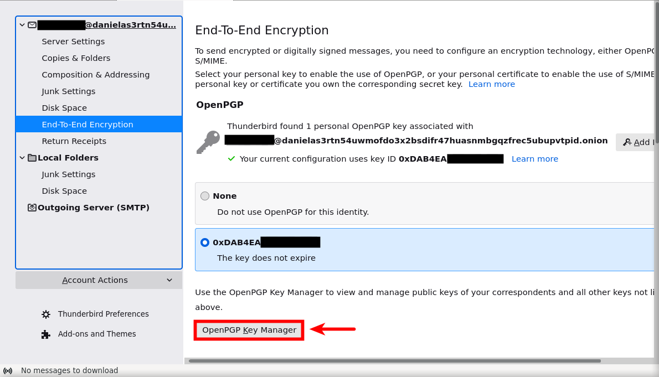This screenshot has height=377, width=659.
Task: Click the mail envelope account icon
Action: click(32, 25)
